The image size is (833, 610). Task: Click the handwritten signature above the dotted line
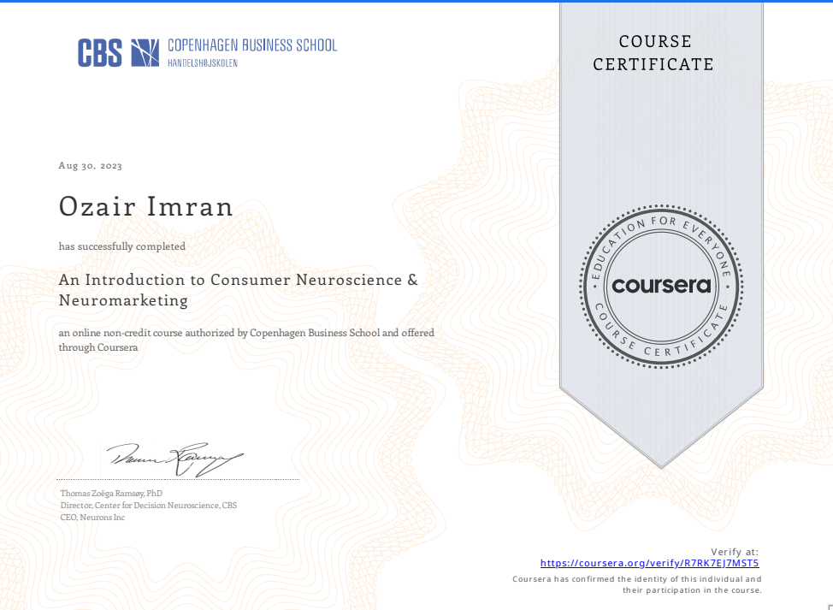(x=174, y=459)
